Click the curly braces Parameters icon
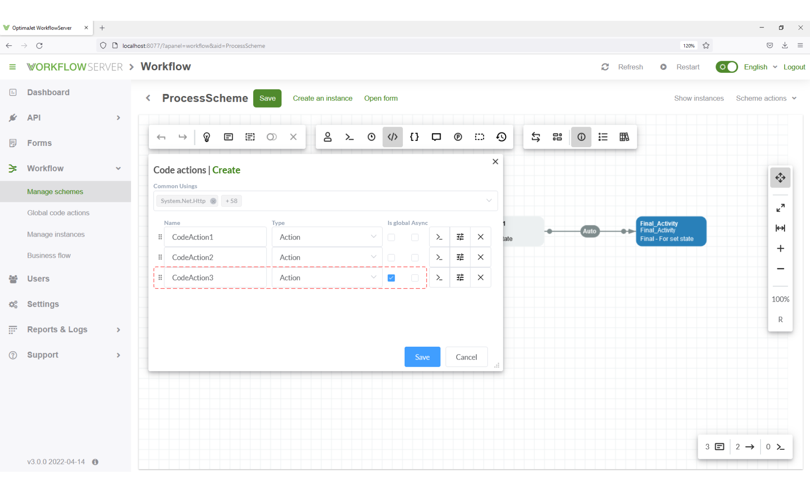This screenshot has width=810, height=493. [x=414, y=137]
